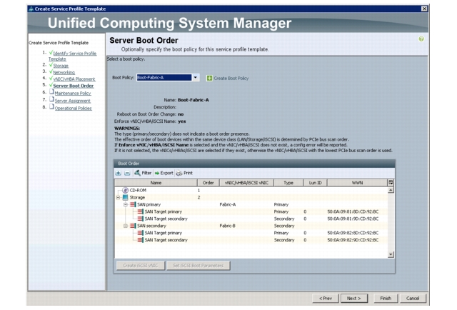The width and height of the screenshot is (457, 310).
Task: Open the Server Boot Order step
Action: 74,86
